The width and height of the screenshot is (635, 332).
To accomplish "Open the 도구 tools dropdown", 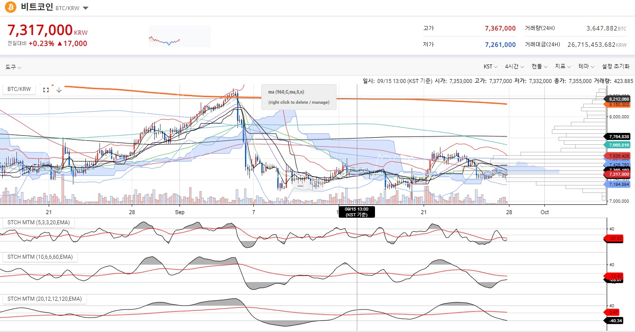I will point(13,67).
